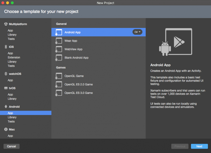
Task: Select App under tvOS
Action: tap(10, 94)
